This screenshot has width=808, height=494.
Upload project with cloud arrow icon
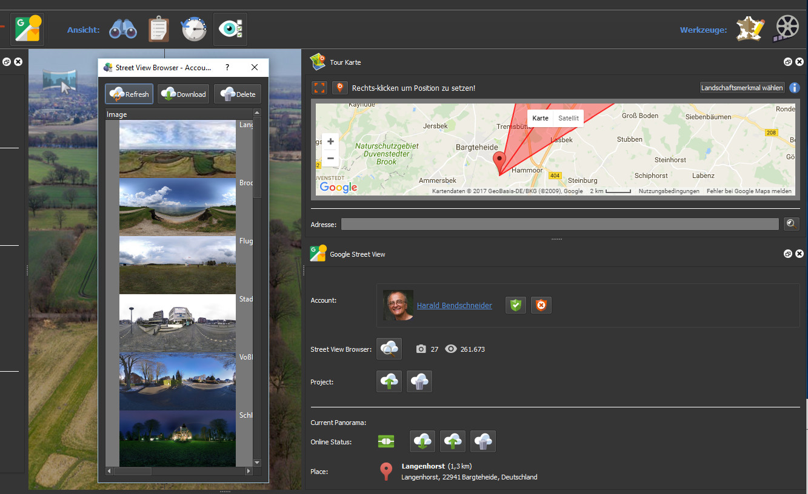tap(389, 381)
